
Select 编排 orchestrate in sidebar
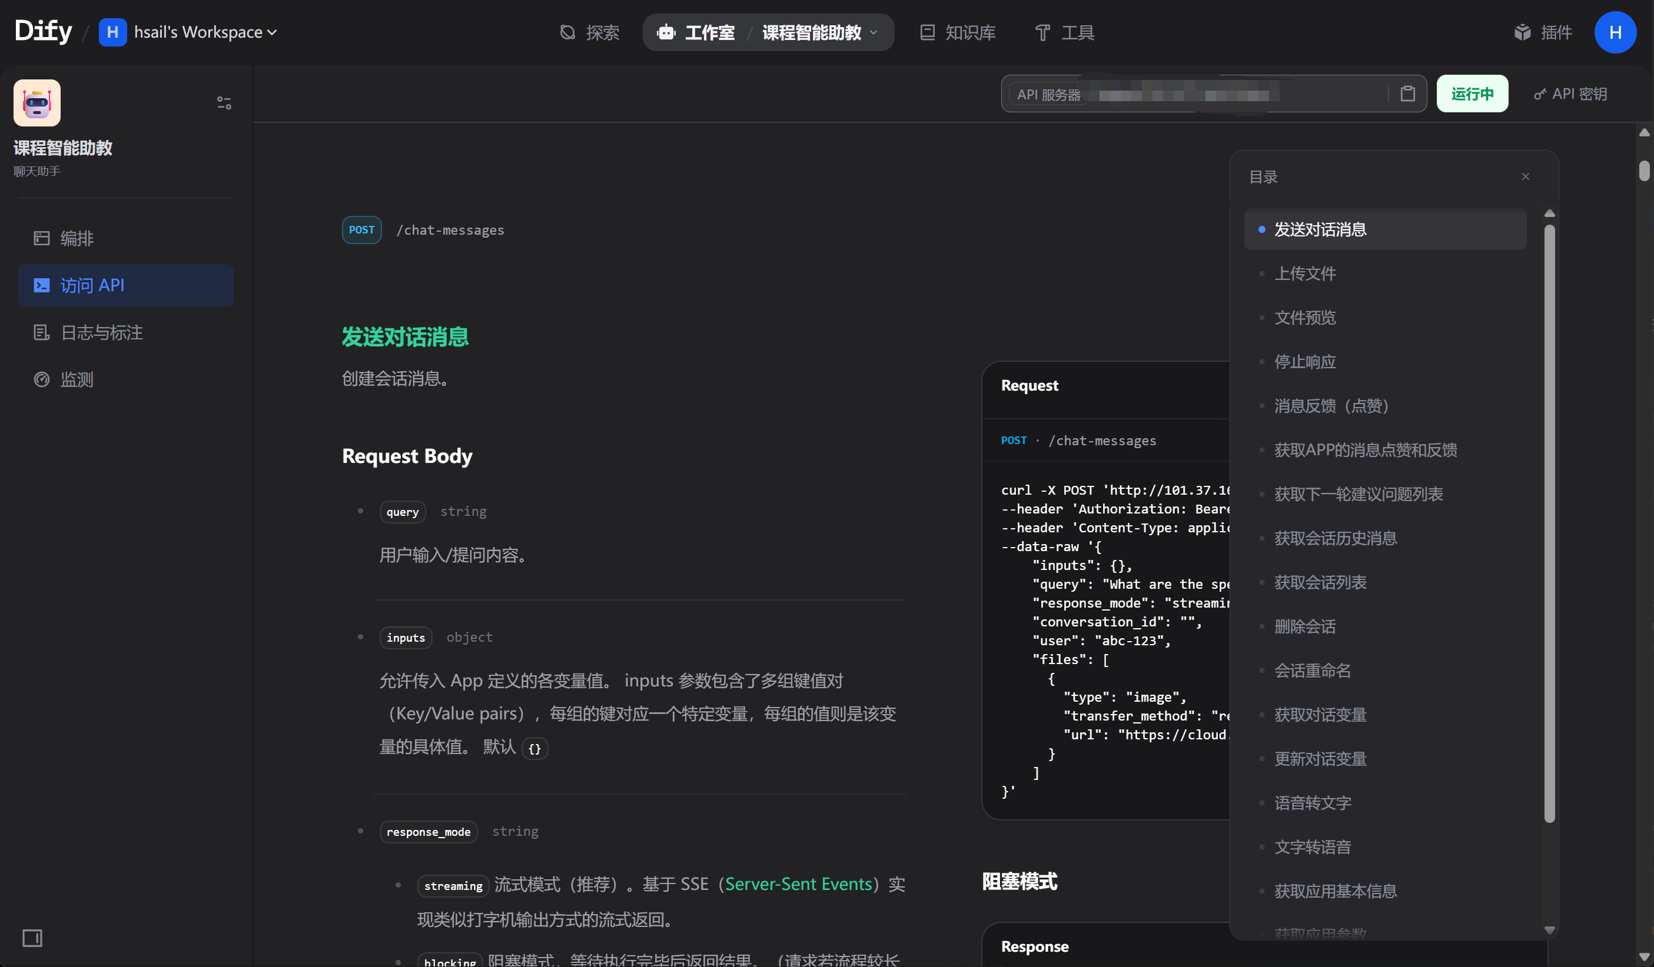pos(125,238)
